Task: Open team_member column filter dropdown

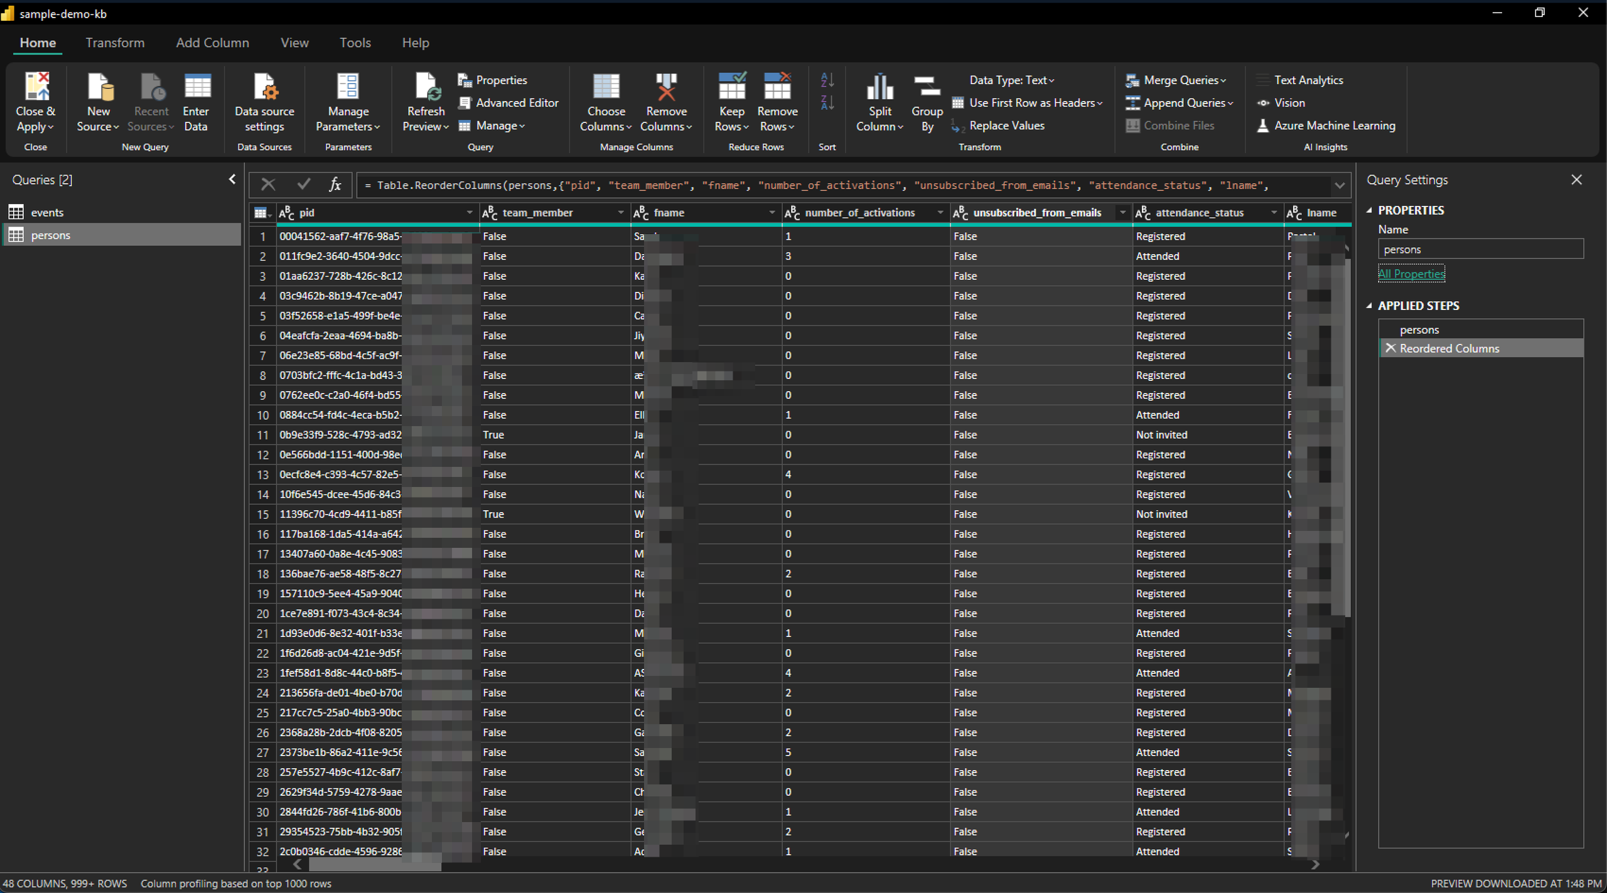Action: coord(620,213)
